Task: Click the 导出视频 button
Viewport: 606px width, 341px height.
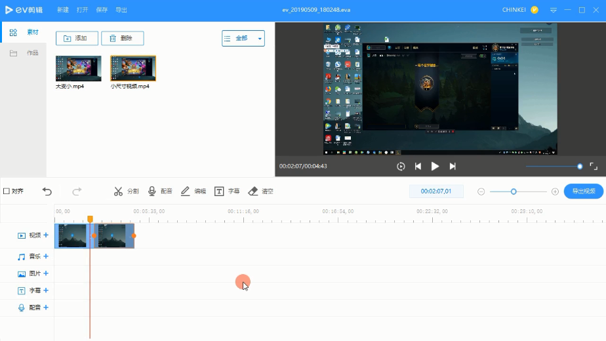Action: [x=584, y=191]
